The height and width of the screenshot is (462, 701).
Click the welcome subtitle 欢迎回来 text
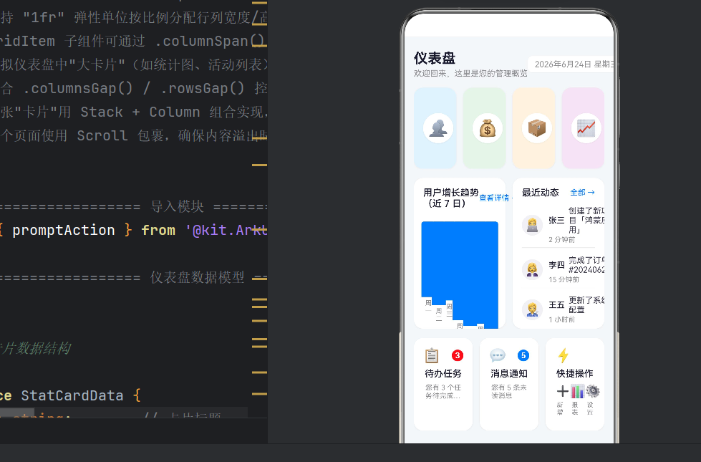click(x=470, y=73)
